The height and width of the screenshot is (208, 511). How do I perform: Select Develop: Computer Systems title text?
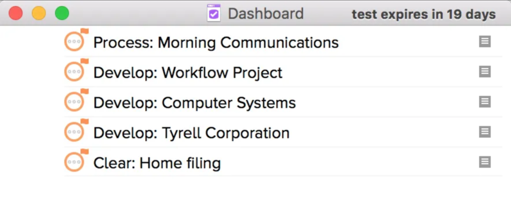pyautogui.click(x=194, y=103)
